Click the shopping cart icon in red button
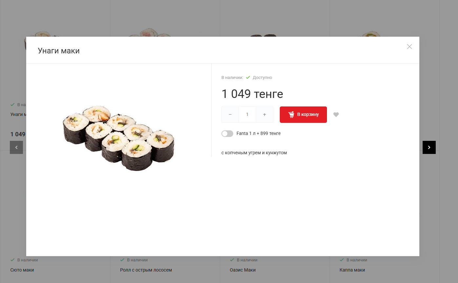 [x=291, y=115]
